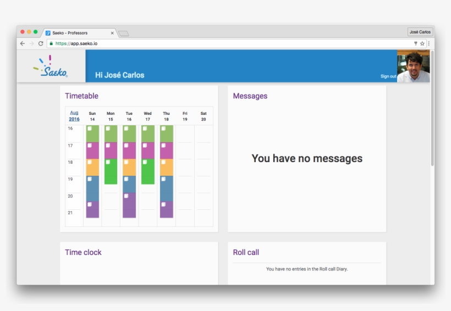
Task: Tick the checkbox on Wednesday's 18:00 bright-green block
Action: [145, 162]
